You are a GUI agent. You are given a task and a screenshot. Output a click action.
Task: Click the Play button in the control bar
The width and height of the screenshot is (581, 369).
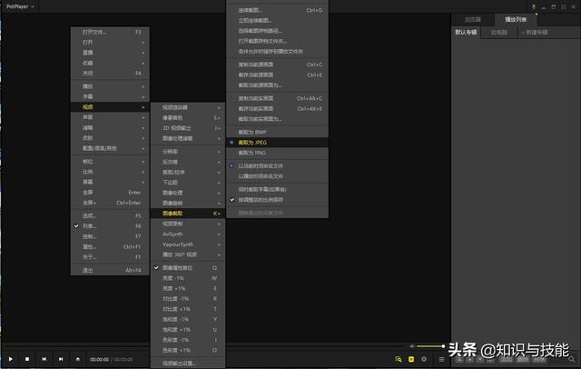pyautogui.click(x=11, y=359)
